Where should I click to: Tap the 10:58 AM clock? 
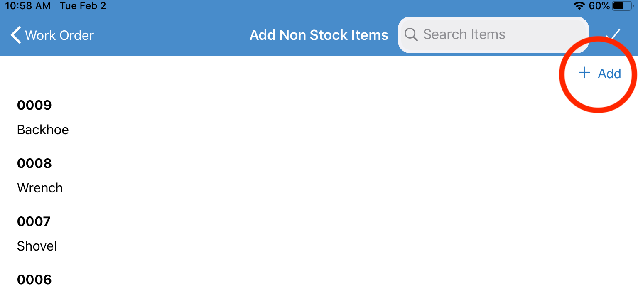point(27,6)
